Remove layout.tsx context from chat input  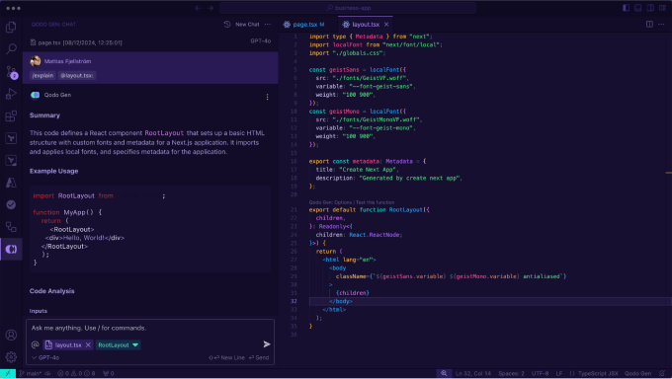pos(88,344)
